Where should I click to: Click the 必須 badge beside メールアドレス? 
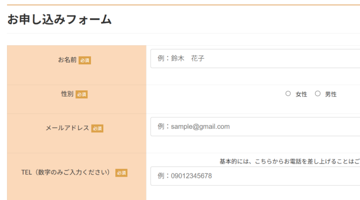pyautogui.click(x=97, y=129)
